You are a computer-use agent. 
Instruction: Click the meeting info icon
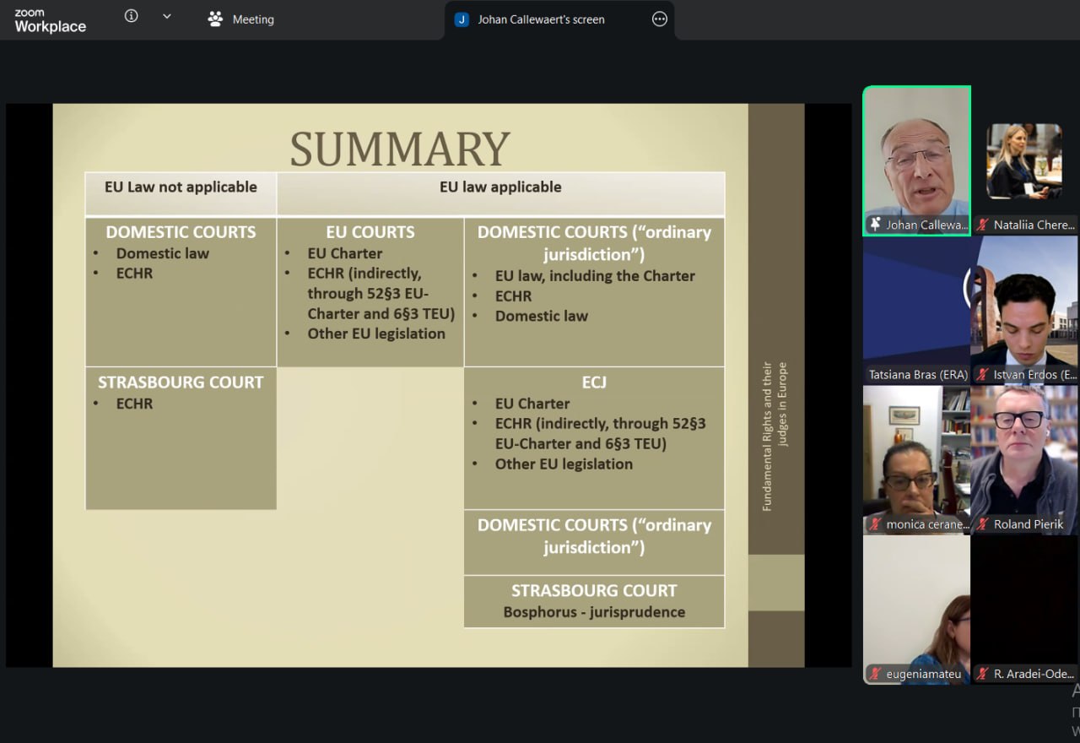click(x=131, y=16)
